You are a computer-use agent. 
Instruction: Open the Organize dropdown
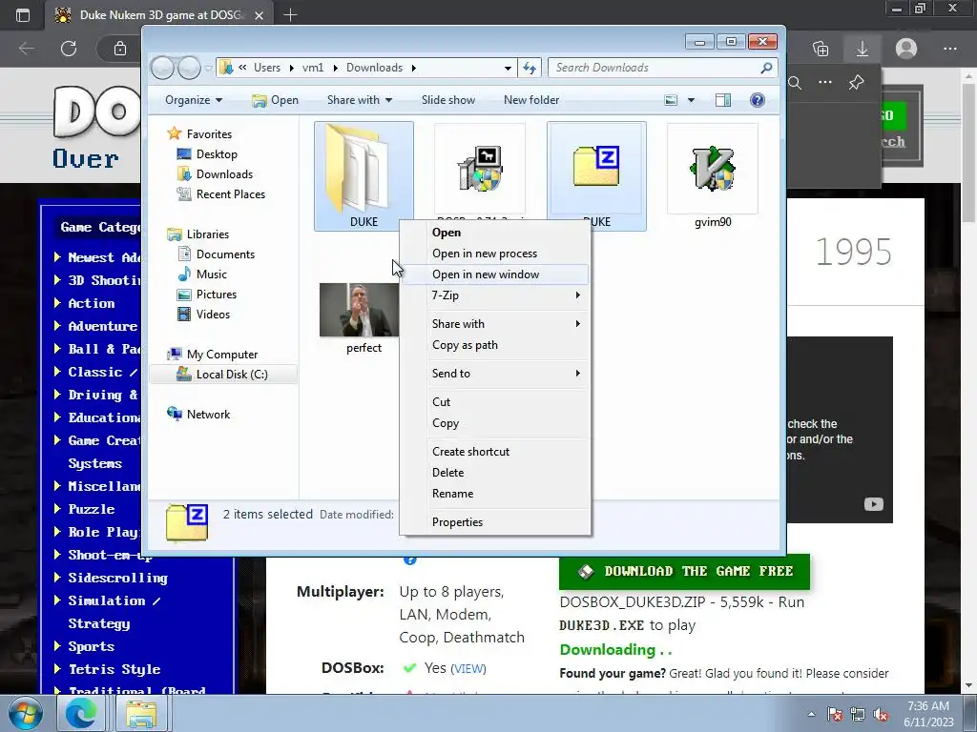pyautogui.click(x=193, y=100)
